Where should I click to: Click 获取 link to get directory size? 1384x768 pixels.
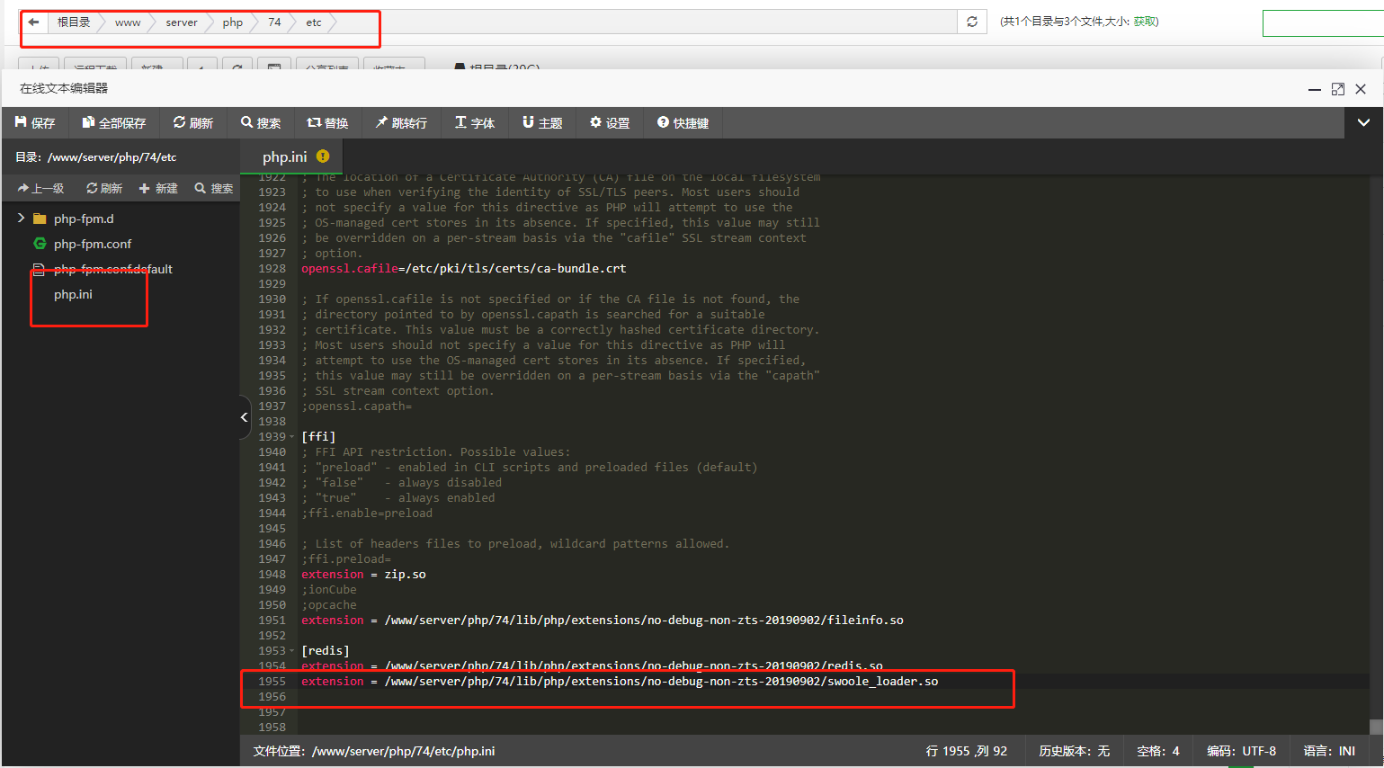pos(1145,22)
